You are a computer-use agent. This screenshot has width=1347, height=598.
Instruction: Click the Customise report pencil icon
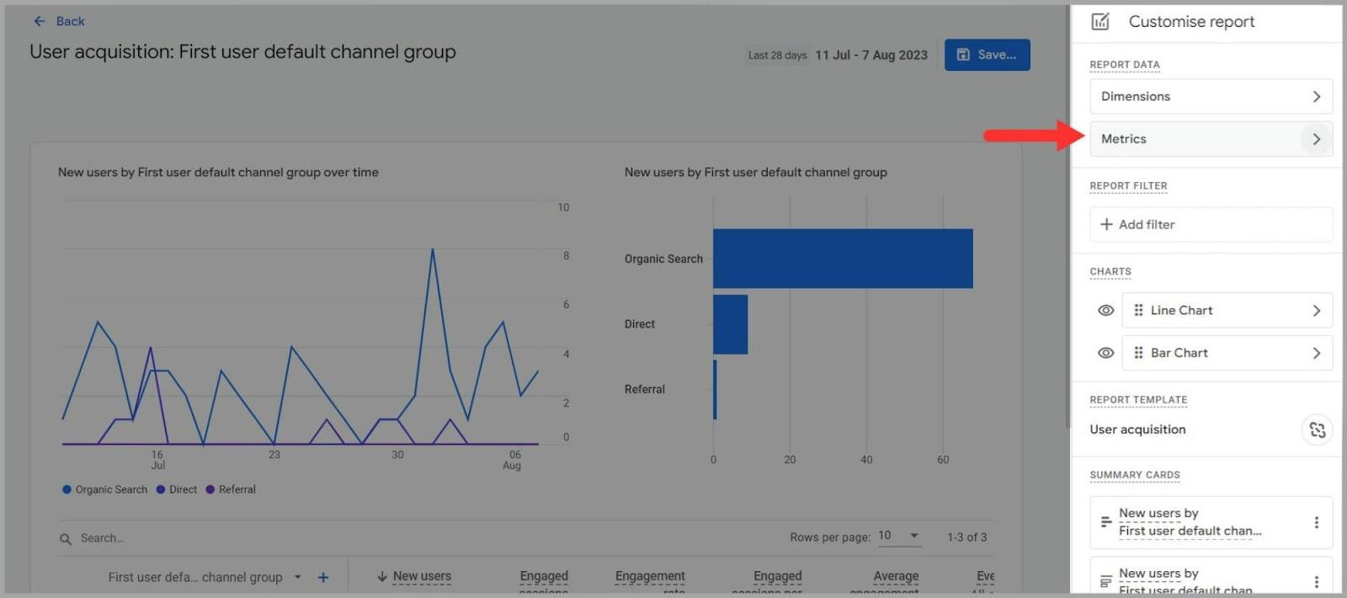(1100, 22)
